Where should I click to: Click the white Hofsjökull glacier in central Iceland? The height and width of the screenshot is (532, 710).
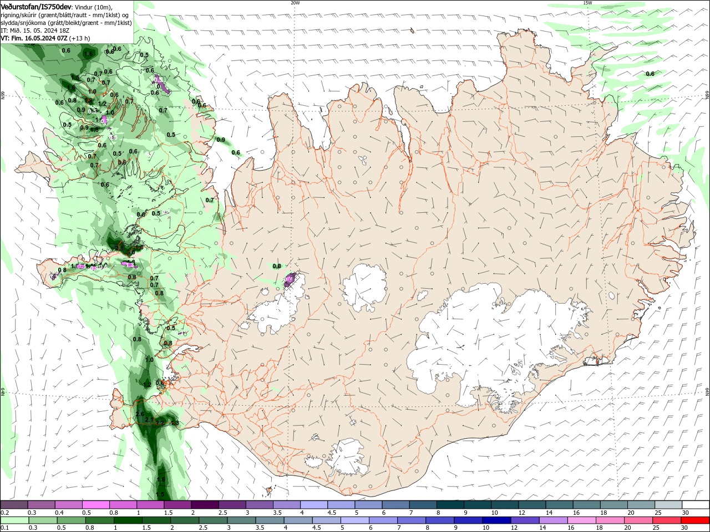(x=364, y=287)
